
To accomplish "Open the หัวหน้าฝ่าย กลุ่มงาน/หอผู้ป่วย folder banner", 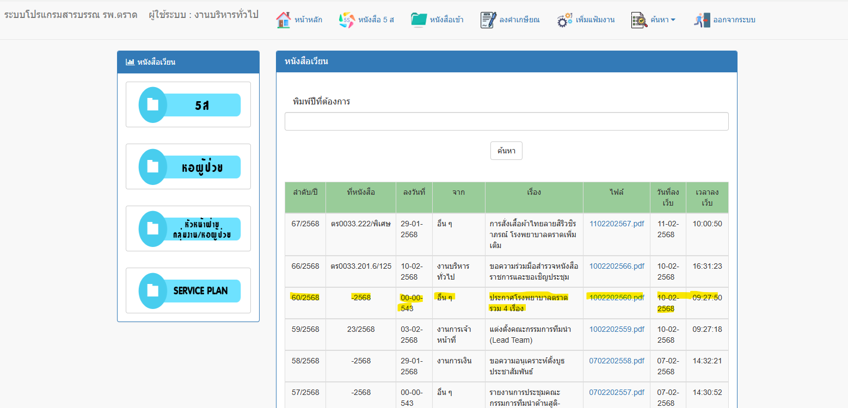I will tap(189, 228).
